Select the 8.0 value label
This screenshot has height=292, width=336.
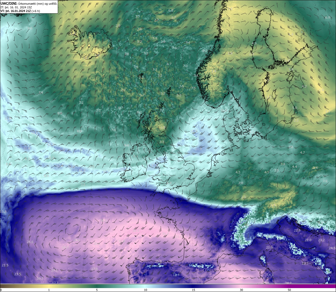coord(60,113)
